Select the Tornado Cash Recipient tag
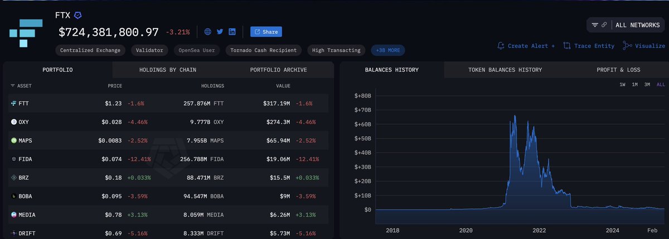This screenshot has height=239, width=669. click(264, 50)
